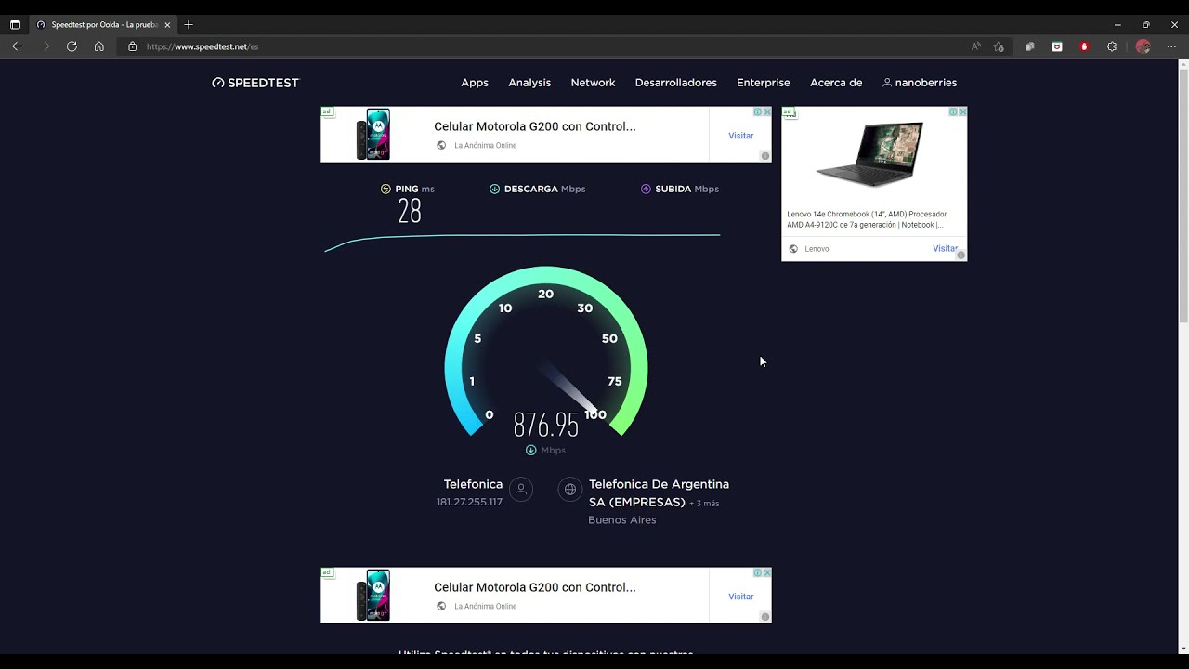1189x669 pixels.
Task: Open the Extensions puzzle icon
Action: pos(1112,46)
